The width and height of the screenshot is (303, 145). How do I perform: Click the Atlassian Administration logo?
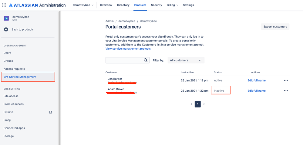tap(37, 5)
